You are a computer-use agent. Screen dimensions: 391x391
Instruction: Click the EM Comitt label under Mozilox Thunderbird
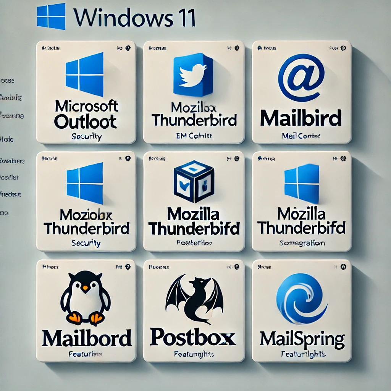(x=195, y=136)
